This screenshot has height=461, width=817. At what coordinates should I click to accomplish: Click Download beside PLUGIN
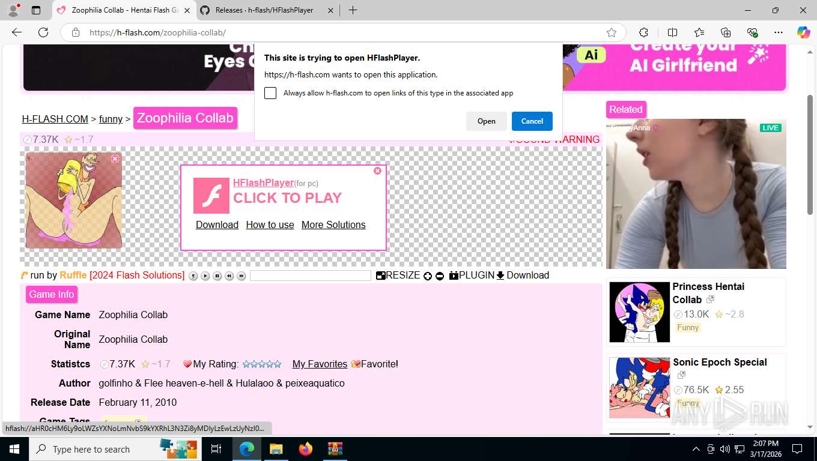point(523,275)
